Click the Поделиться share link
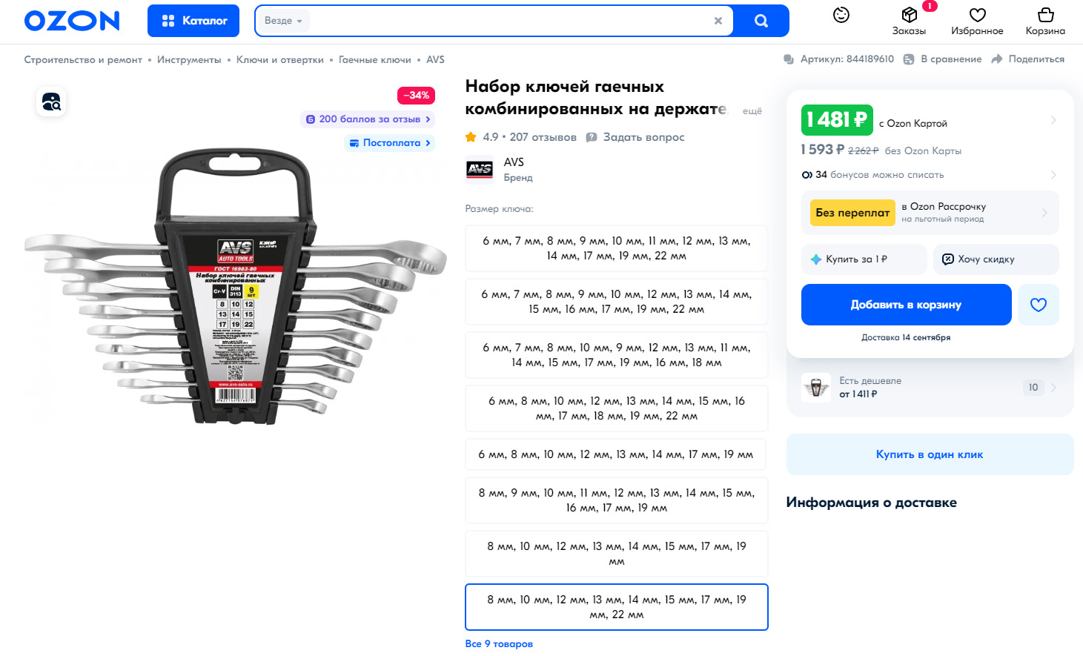The width and height of the screenshot is (1083, 656). pyautogui.click(x=1027, y=59)
